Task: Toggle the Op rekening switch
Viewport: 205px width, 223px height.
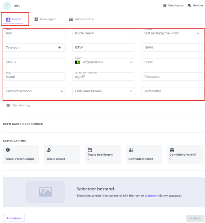Action: point(6,105)
